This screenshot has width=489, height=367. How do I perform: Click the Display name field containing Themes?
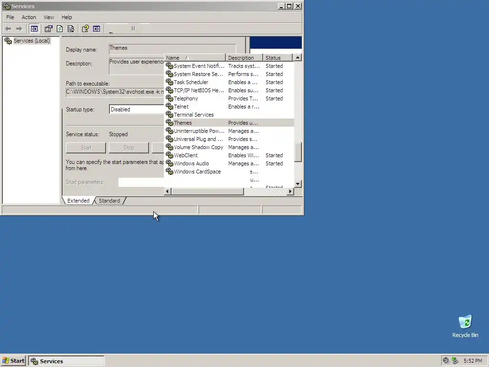(x=172, y=48)
